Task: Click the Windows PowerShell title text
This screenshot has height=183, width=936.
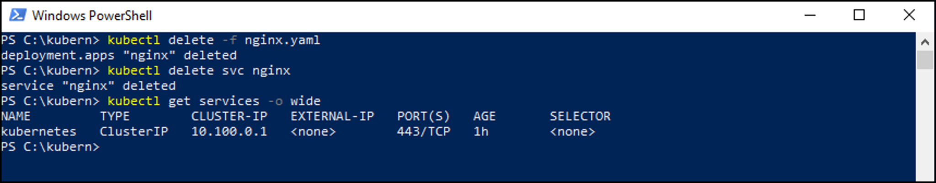Action: (92, 16)
